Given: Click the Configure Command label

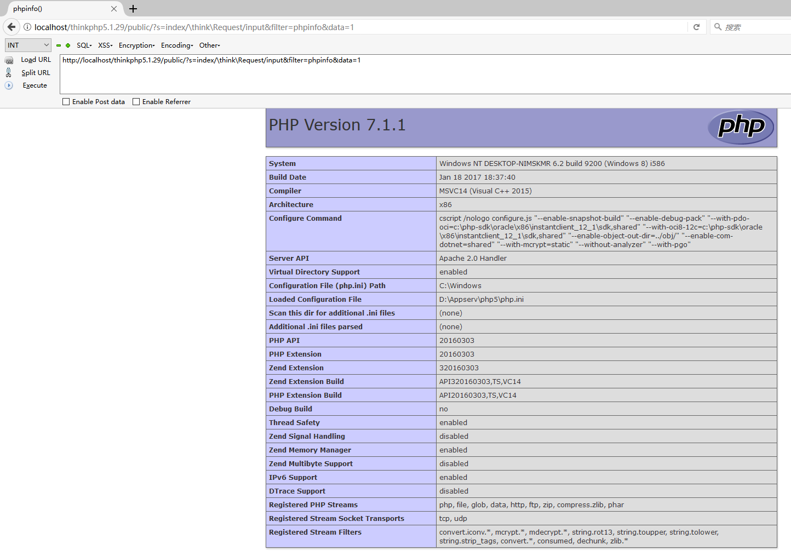Looking at the screenshot, I should (305, 218).
